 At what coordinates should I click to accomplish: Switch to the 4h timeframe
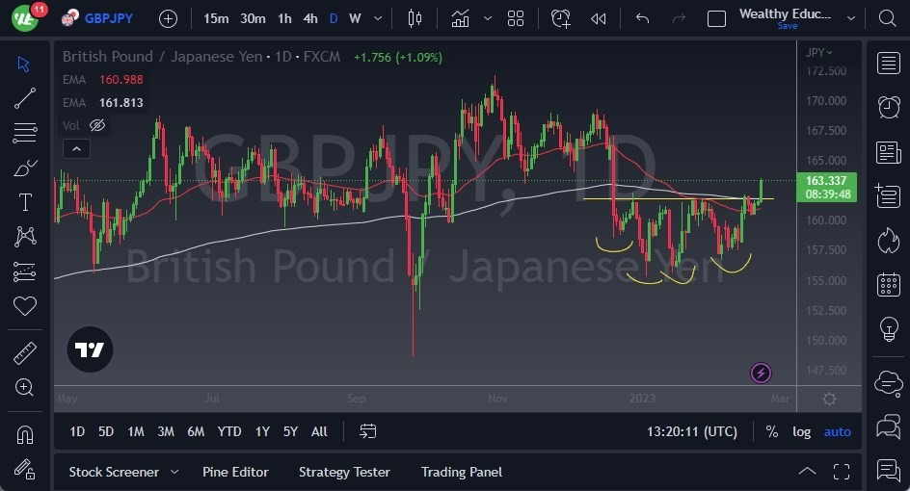click(310, 18)
